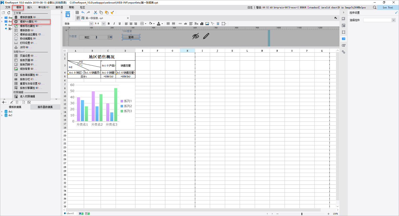399x216 pixels.
Task: Align cell text to the right
Action: click(136, 24)
